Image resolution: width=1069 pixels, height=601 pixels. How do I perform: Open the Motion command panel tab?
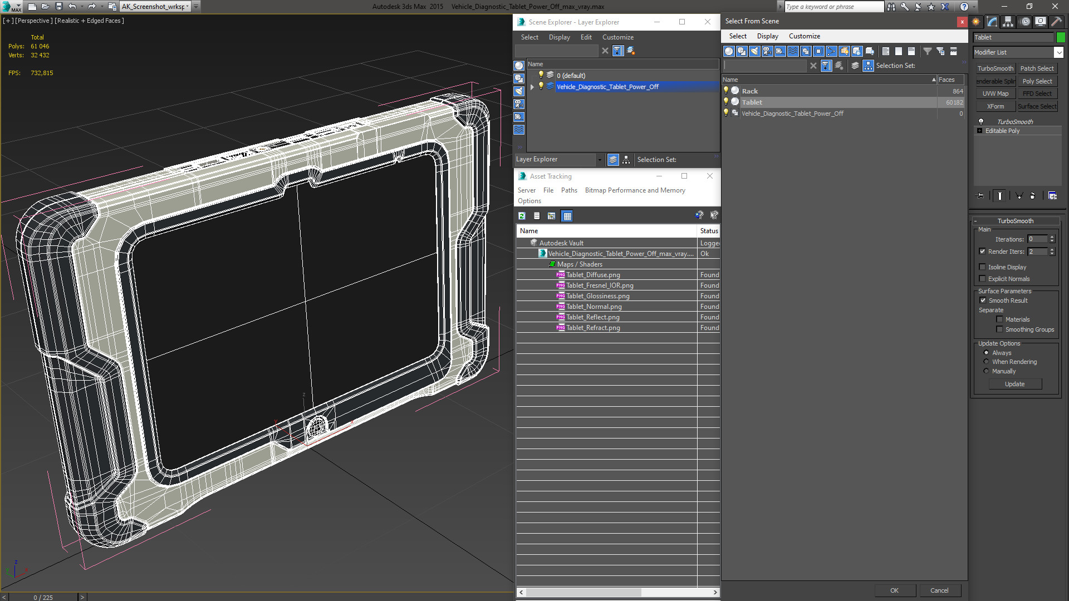coord(1025,22)
